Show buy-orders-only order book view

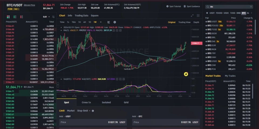pyautogui.click(x=15, y=17)
